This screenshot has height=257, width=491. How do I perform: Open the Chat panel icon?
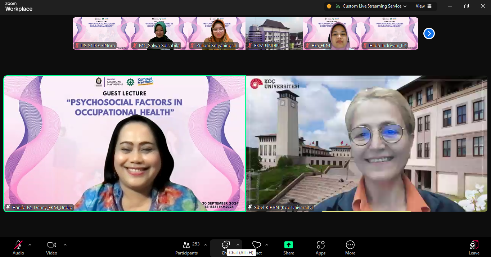click(x=226, y=245)
